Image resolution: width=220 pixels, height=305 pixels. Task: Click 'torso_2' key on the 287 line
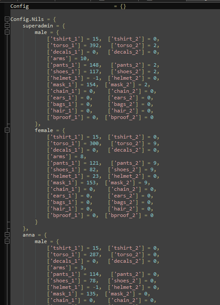tap(127, 254)
